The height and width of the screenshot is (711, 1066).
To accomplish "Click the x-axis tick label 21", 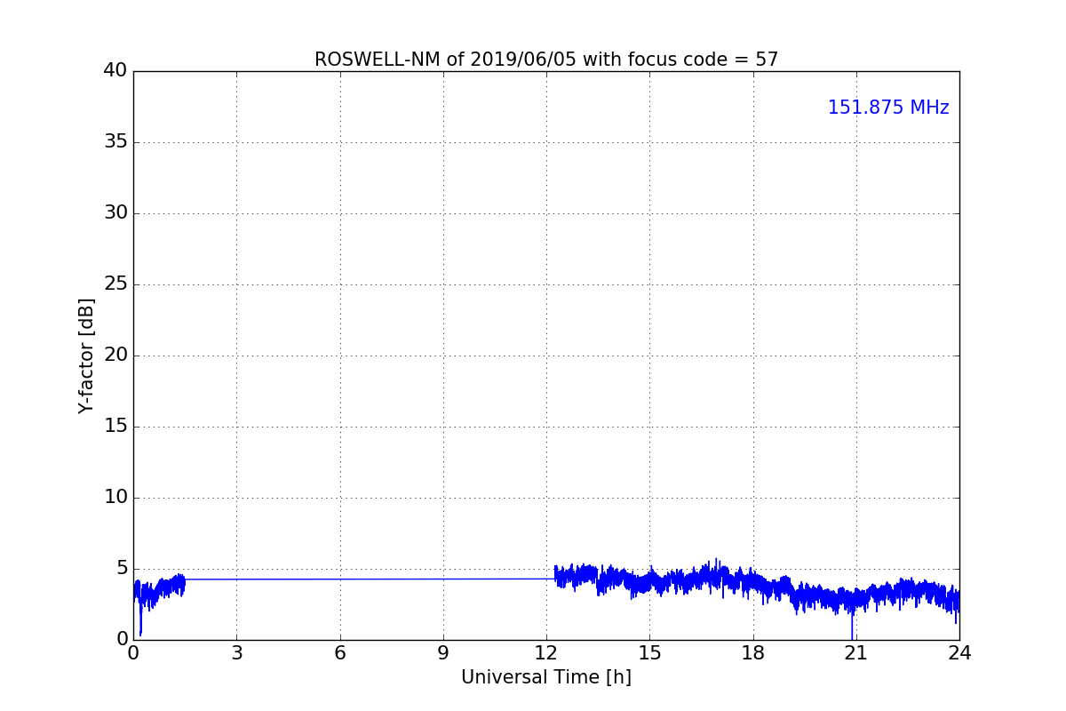I will 856,653.
